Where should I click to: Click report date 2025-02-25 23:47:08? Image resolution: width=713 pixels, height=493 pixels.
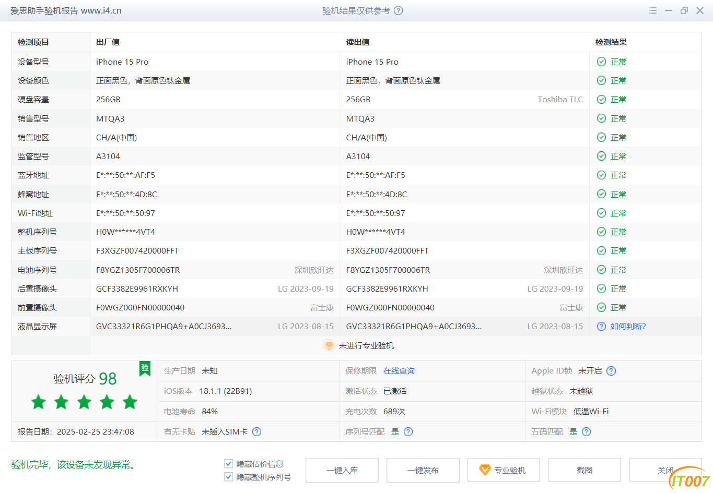(95, 431)
